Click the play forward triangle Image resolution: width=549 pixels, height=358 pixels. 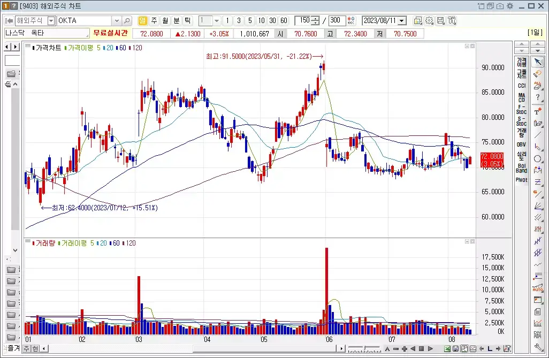(431, 348)
